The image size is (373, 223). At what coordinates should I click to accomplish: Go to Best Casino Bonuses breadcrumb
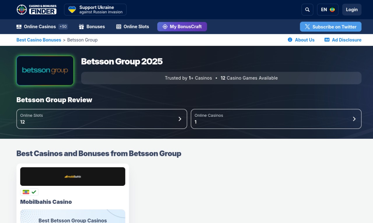tap(39, 40)
